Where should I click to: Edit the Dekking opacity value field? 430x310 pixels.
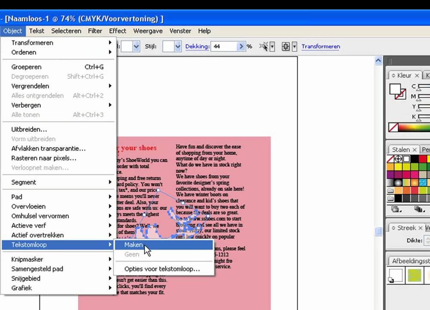coord(224,46)
